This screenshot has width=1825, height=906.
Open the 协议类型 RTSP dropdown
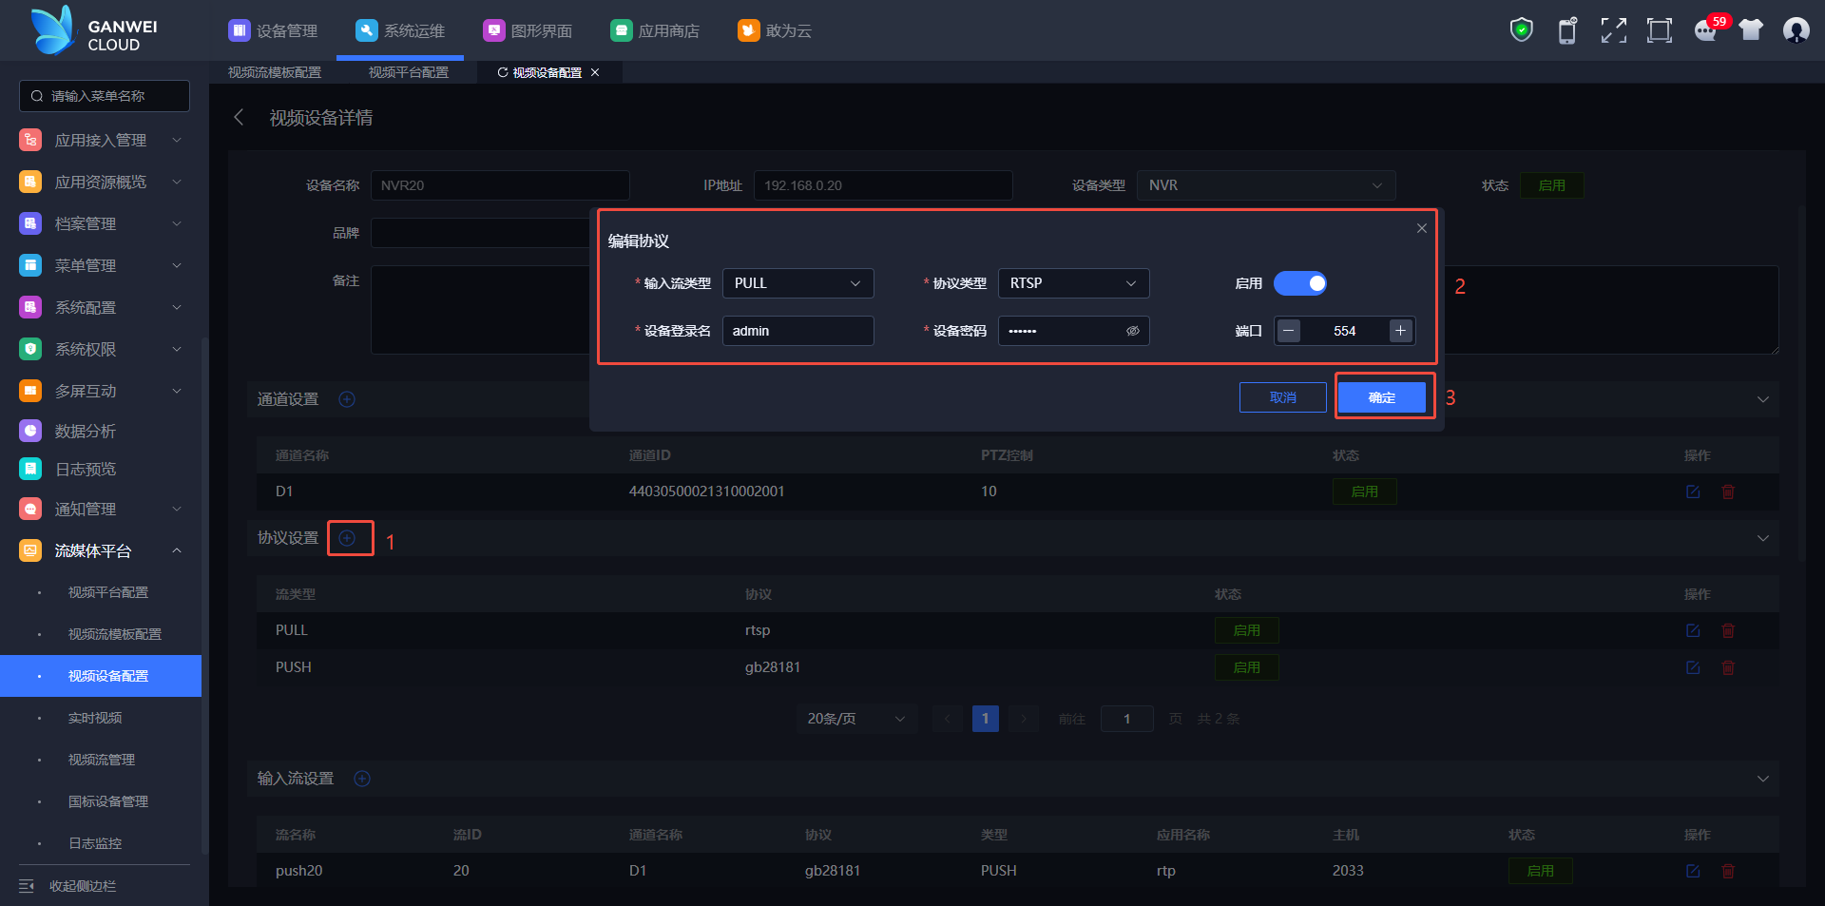(1072, 283)
